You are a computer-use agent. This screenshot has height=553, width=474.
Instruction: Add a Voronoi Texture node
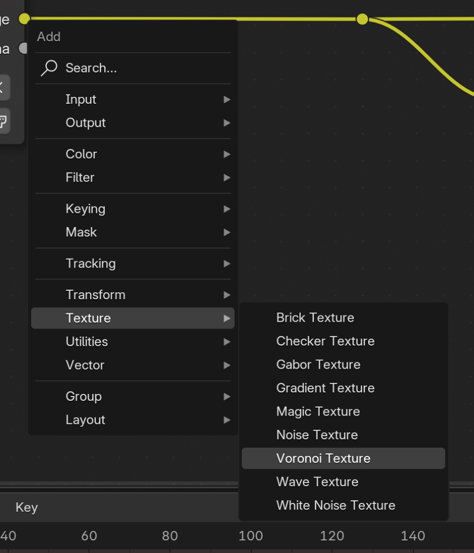coord(343,459)
